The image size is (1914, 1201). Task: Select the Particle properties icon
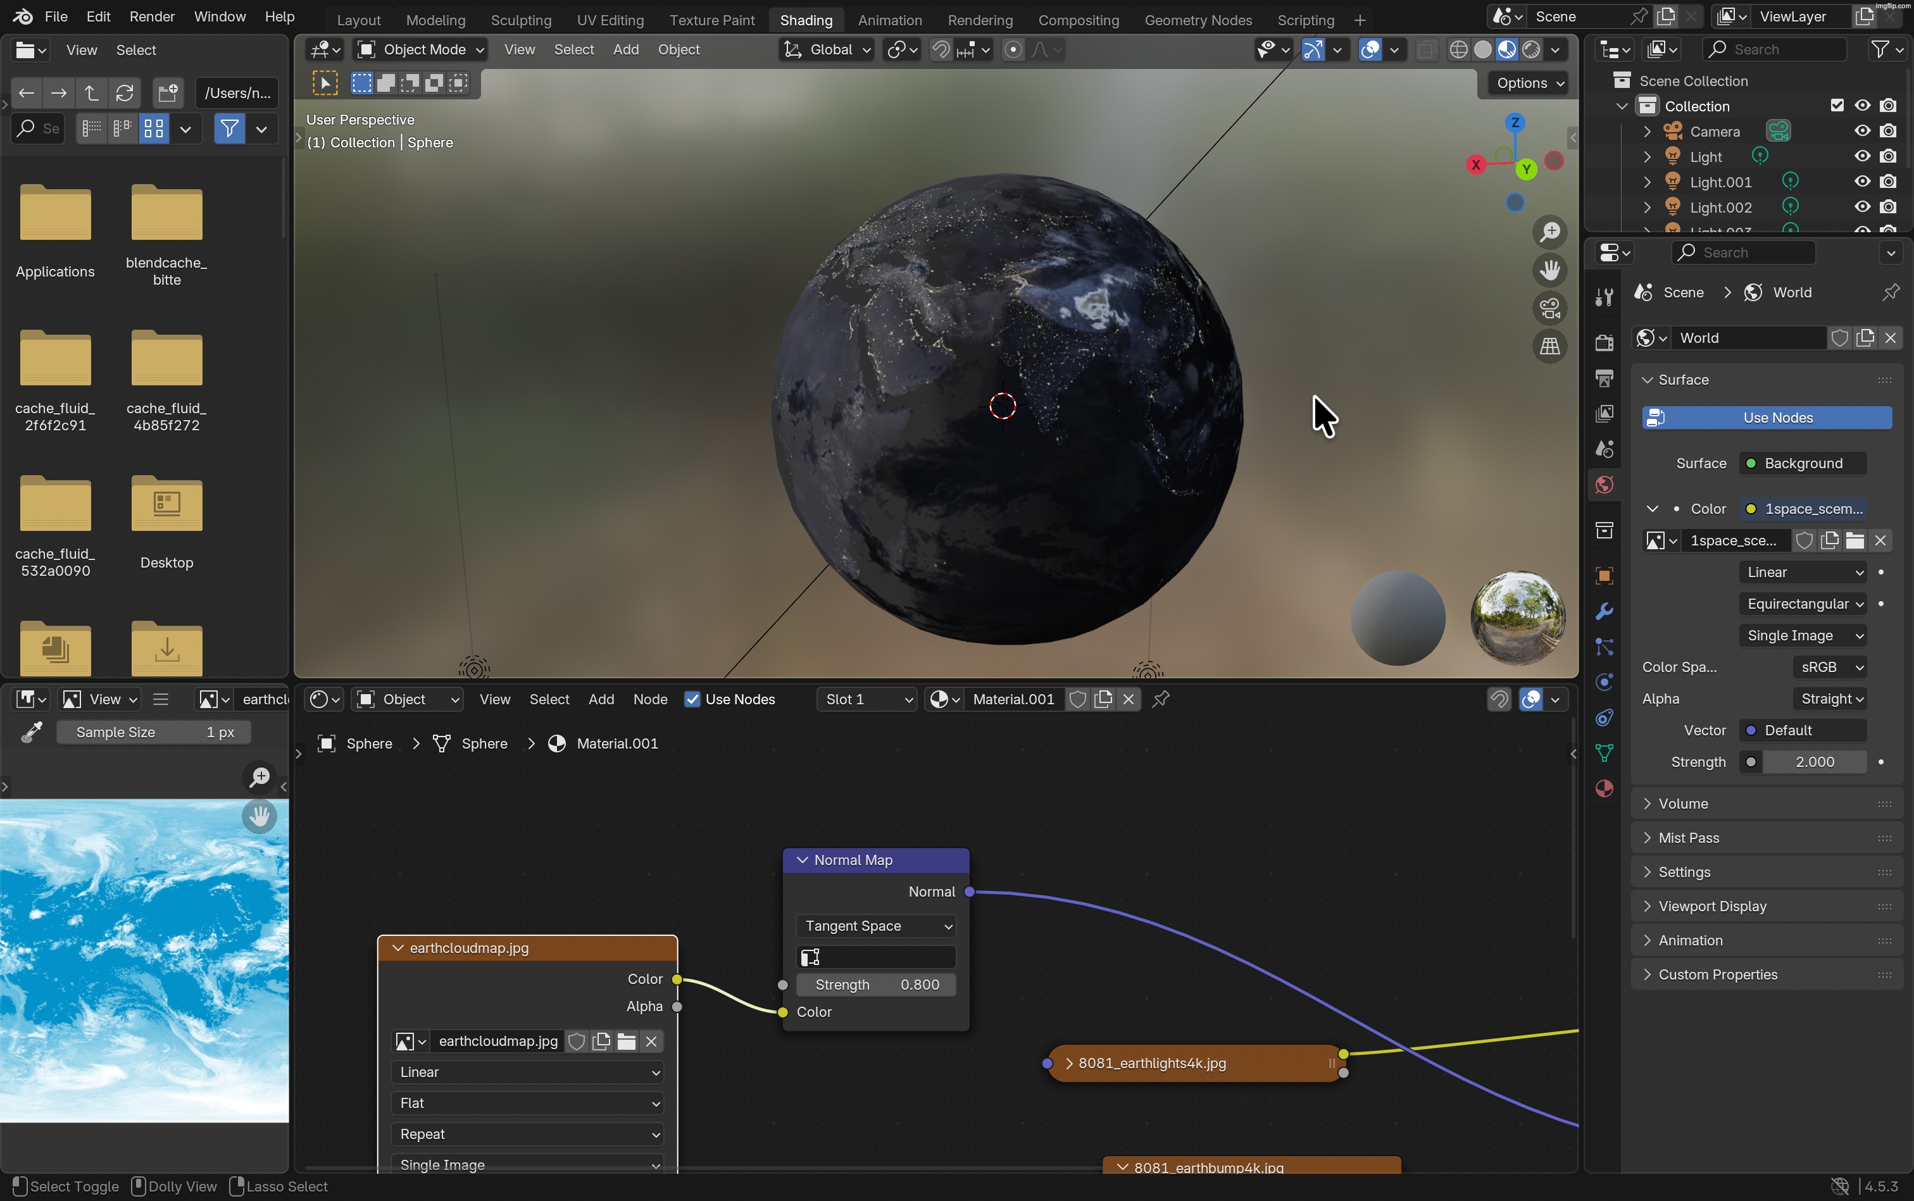[x=1603, y=647]
